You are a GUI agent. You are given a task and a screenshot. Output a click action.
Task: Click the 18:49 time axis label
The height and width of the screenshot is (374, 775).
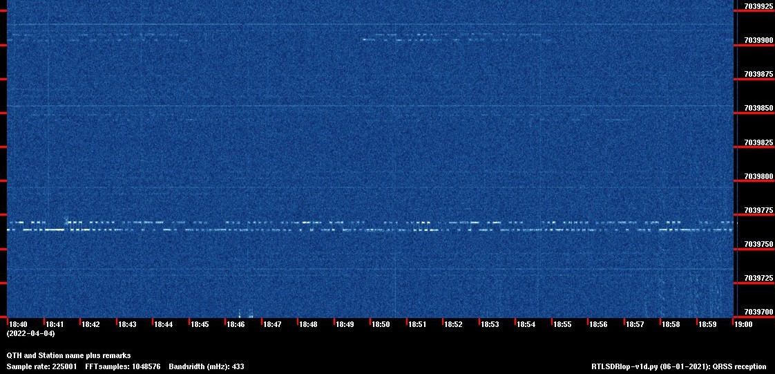coord(345,324)
